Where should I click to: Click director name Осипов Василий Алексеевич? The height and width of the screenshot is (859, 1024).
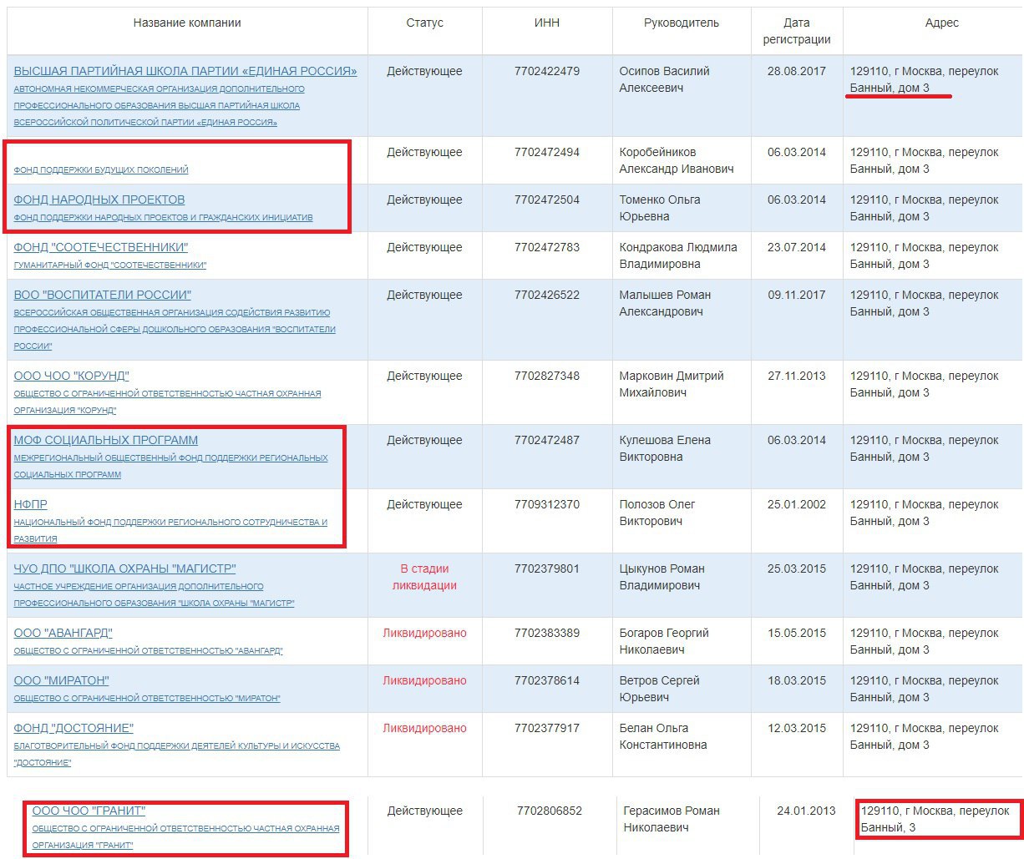click(x=665, y=79)
